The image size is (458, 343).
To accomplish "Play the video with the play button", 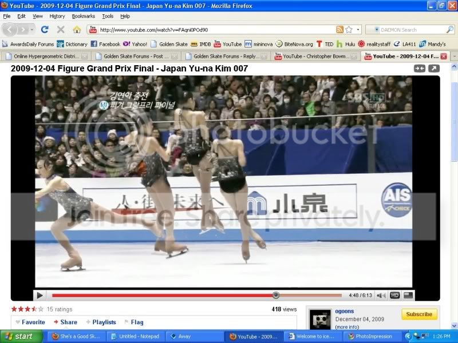I will click(x=40, y=296).
